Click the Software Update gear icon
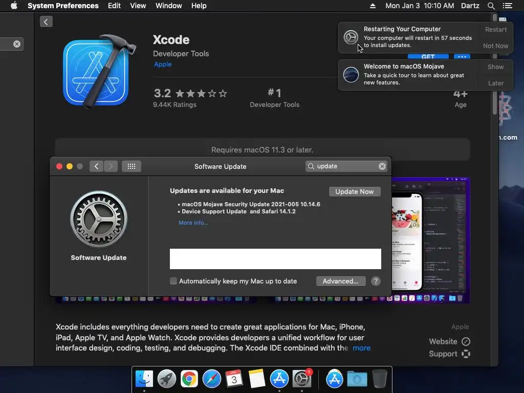 point(99,219)
